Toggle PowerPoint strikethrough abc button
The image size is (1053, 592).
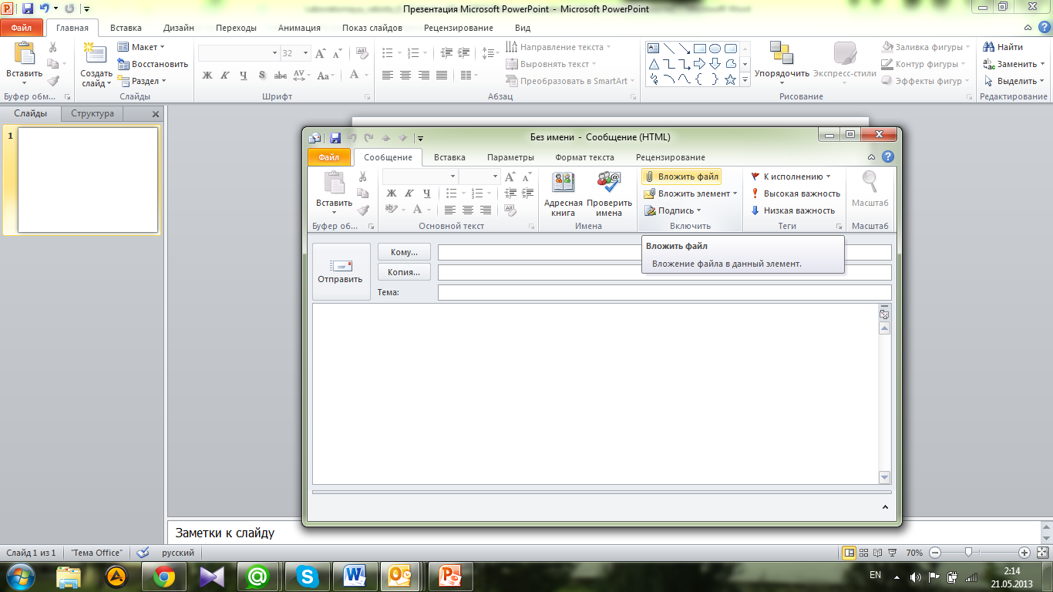tap(281, 76)
